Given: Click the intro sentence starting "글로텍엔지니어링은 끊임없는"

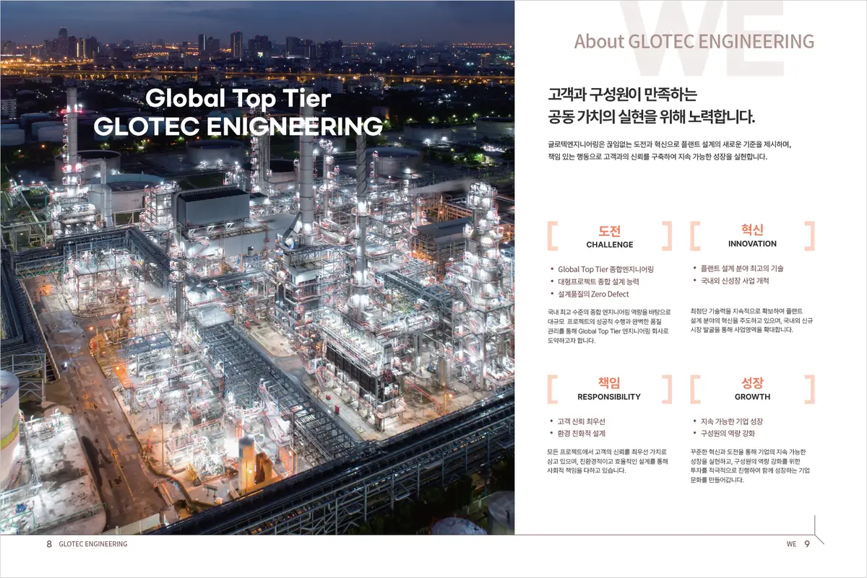Looking at the screenshot, I should tap(670, 144).
